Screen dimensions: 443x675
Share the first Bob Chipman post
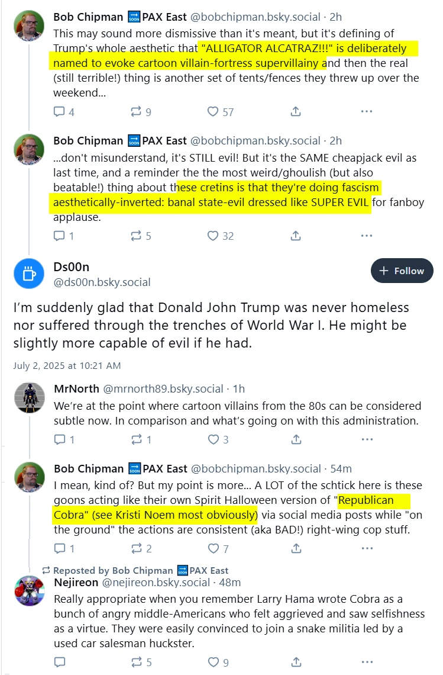click(296, 112)
